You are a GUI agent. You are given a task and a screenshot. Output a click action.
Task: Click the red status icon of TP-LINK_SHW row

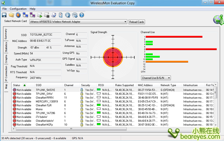click(x=15, y=94)
